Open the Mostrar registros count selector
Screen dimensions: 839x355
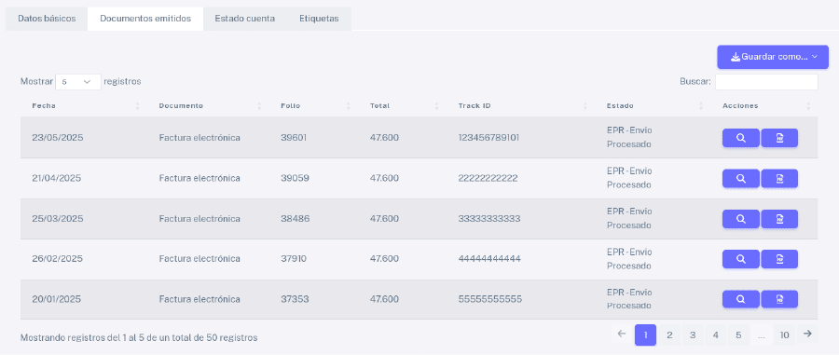(78, 82)
